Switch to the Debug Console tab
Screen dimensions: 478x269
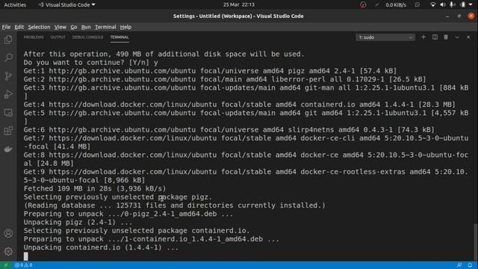point(88,37)
